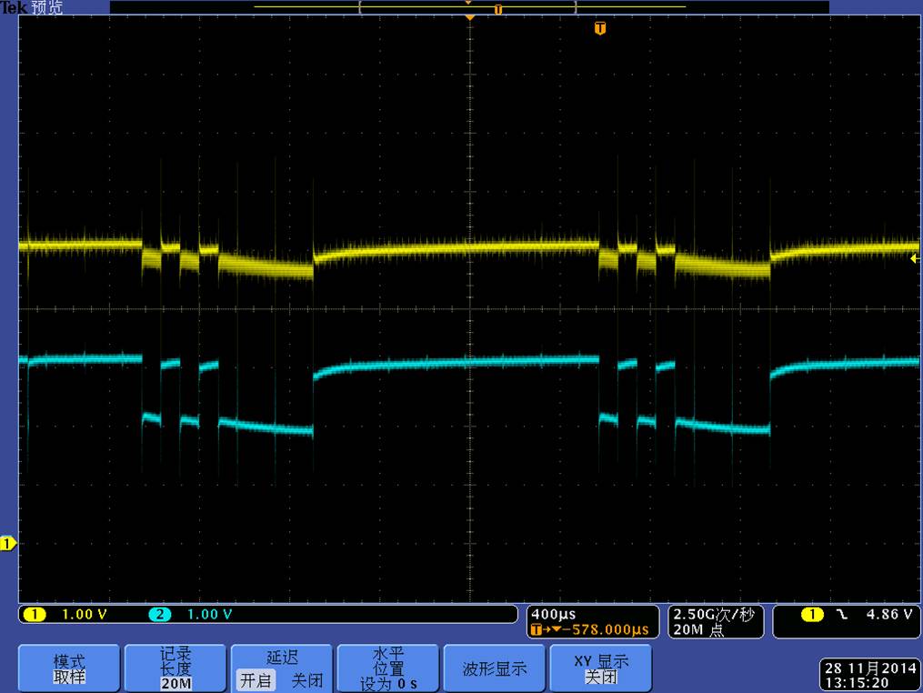
Task: Click the Tek logo in the corner
Action: (x=14, y=7)
